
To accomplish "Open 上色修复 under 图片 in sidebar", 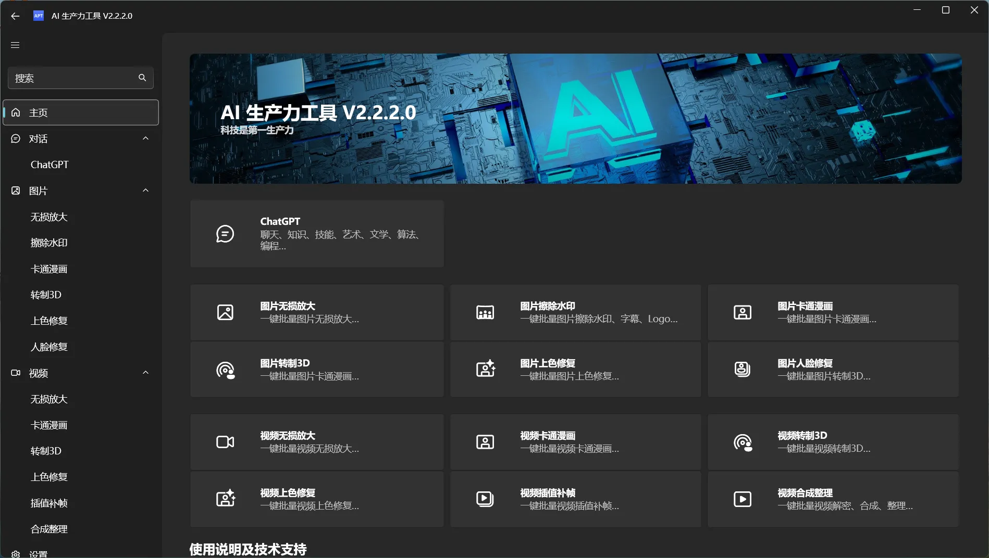I will pos(49,321).
